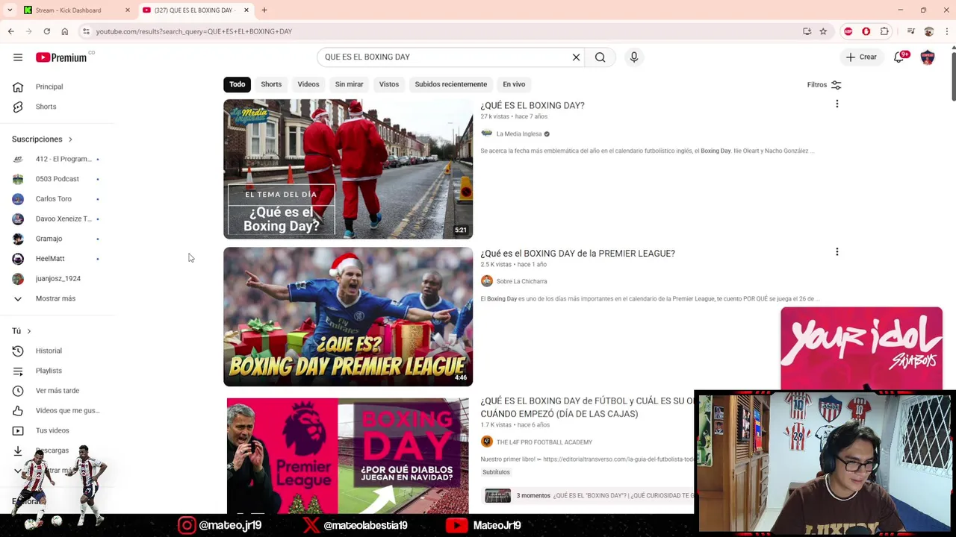Bookmark this page with star icon

[x=823, y=31]
